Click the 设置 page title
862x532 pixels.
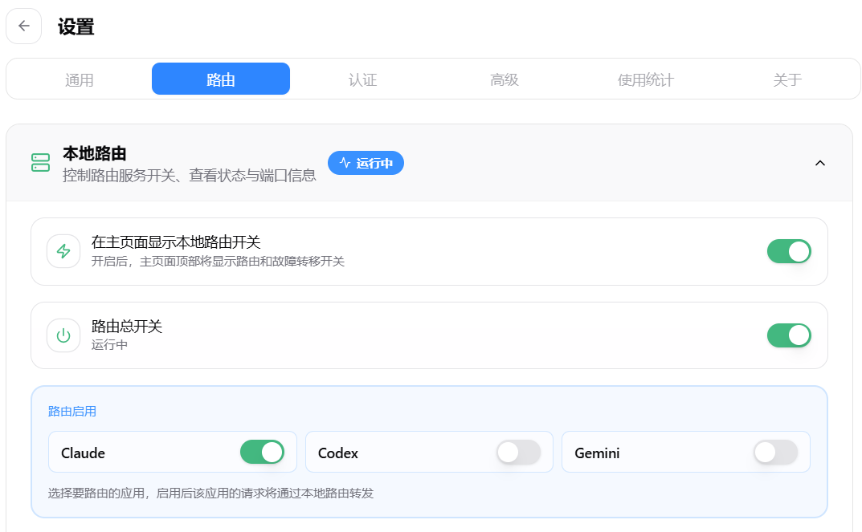[x=76, y=26]
